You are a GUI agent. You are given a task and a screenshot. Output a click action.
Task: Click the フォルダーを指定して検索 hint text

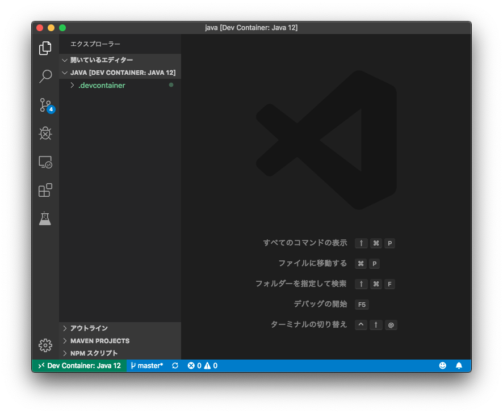pos(301,284)
